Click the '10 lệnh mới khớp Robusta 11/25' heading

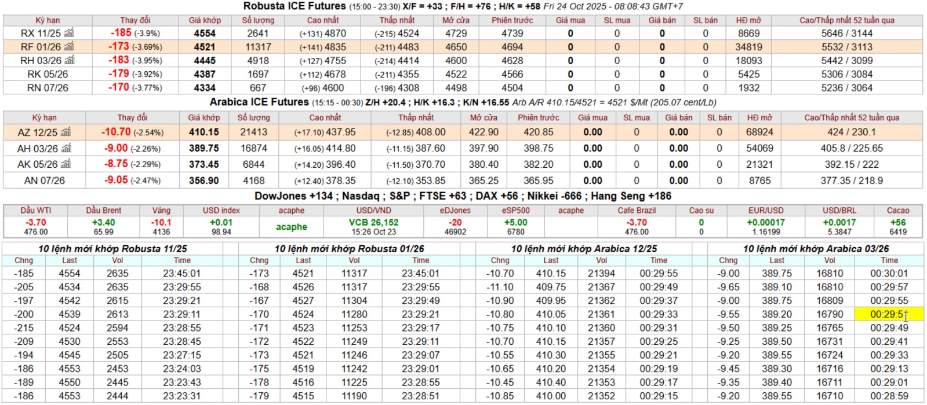pos(112,249)
